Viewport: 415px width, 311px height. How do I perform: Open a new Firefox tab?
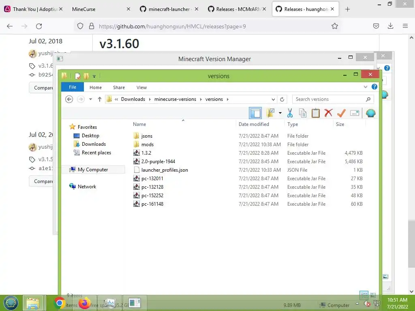click(x=347, y=9)
